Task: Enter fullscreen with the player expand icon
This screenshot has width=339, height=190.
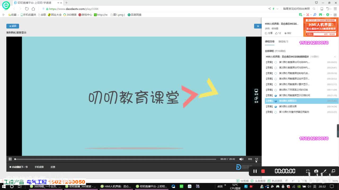Action: (256, 159)
